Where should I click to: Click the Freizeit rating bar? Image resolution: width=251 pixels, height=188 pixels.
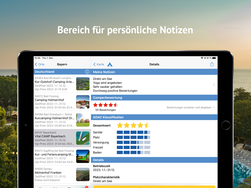pos(133,147)
